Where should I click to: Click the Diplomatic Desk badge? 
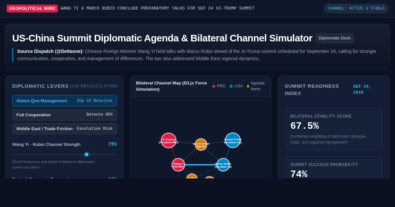coord(334,38)
